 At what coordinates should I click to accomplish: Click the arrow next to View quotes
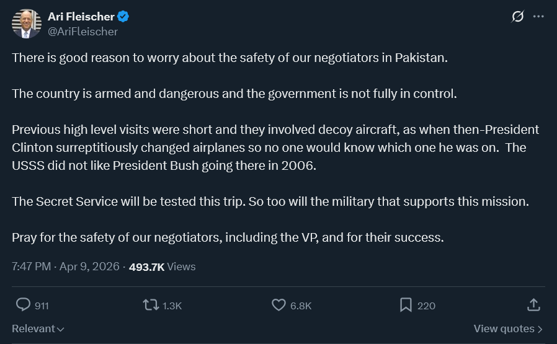pyautogui.click(x=540, y=330)
